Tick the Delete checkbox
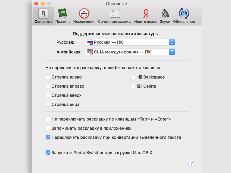 [133, 86]
